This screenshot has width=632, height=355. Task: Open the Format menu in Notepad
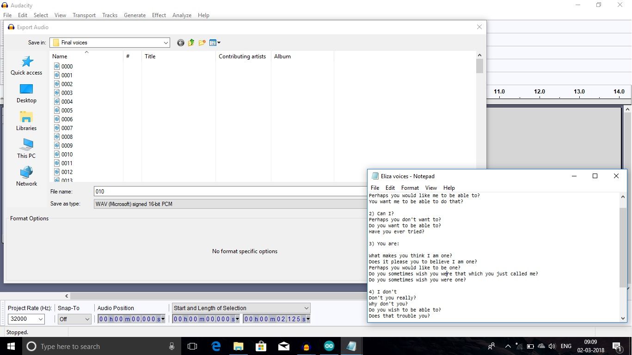410,187
